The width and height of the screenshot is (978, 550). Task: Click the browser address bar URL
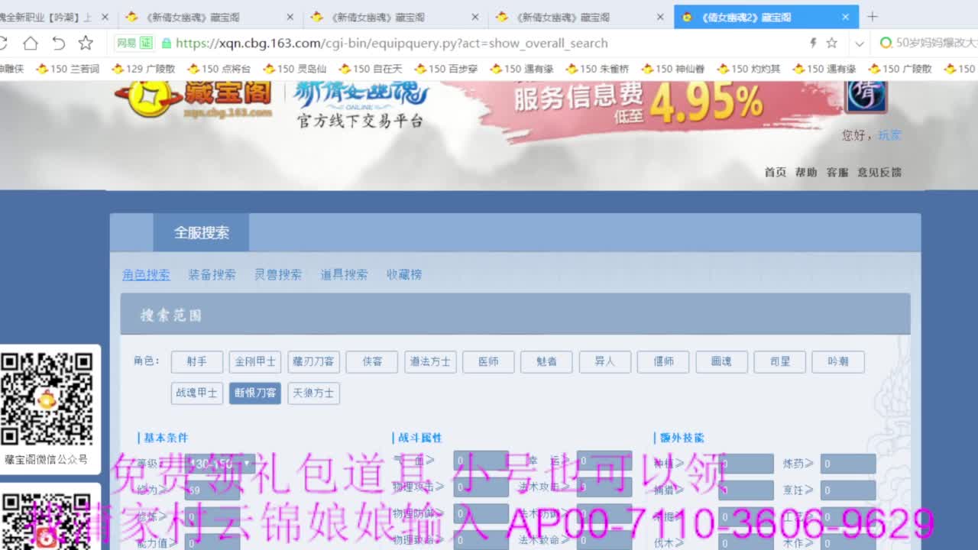(x=392, y=44)
